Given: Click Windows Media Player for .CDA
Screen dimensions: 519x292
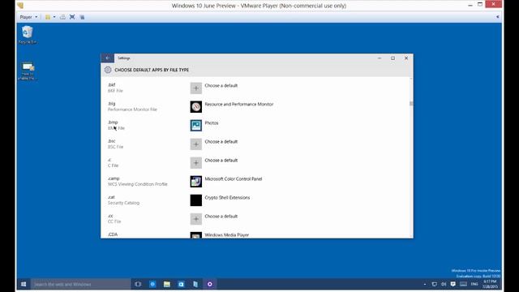Looking at the screenshot, I should click(226, 234).
